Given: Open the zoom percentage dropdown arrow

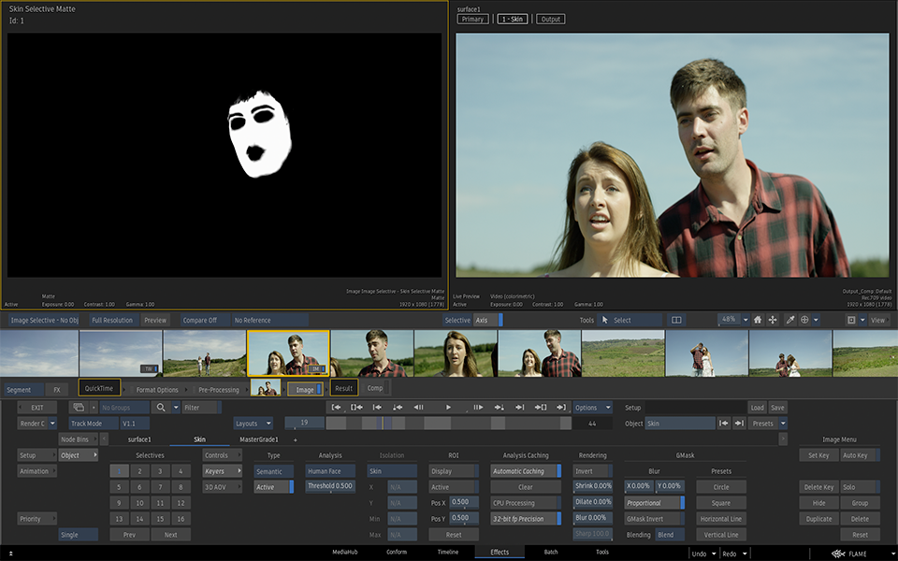Looking at the screenshot, I should coord(746,320).
